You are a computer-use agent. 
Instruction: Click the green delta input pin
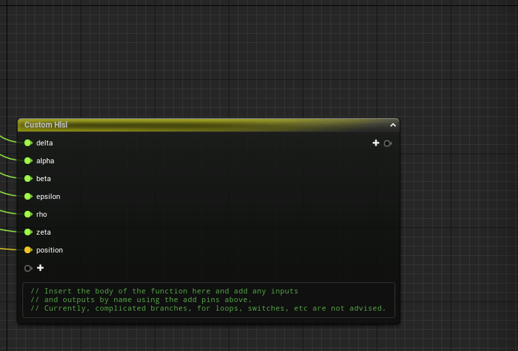(x=28, y=143)
